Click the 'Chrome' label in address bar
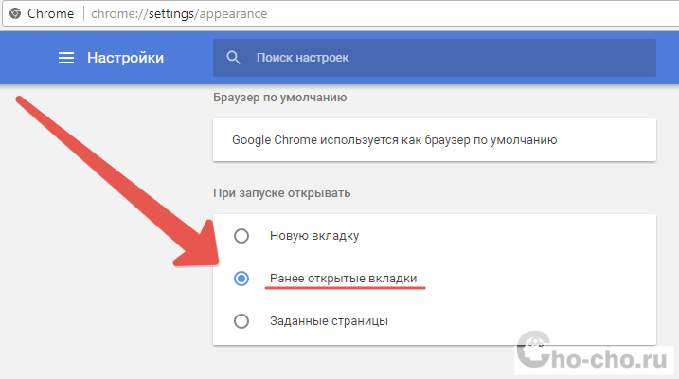The width and height of the screenshot is (679, 379). pyautogui.click(x=50, y=14)
